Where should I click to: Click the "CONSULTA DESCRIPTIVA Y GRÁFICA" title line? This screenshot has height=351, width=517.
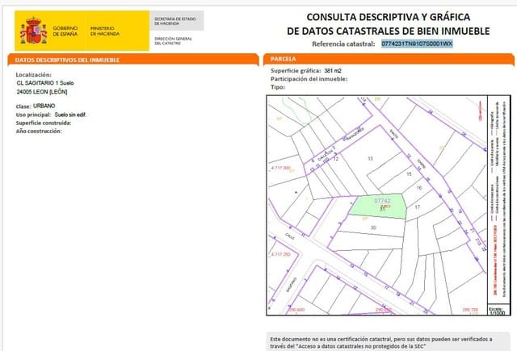pyautogui.click(x=388, y=17)
